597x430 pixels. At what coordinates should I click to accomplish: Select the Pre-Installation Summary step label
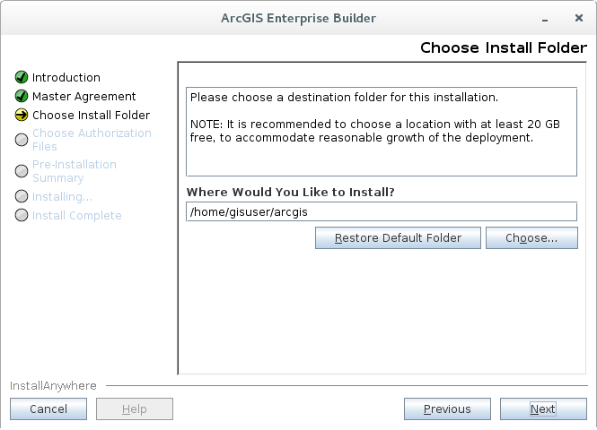[74, 171]
